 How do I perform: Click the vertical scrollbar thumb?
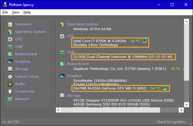186,52
